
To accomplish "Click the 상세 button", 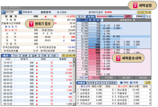I will pos(148,82).
